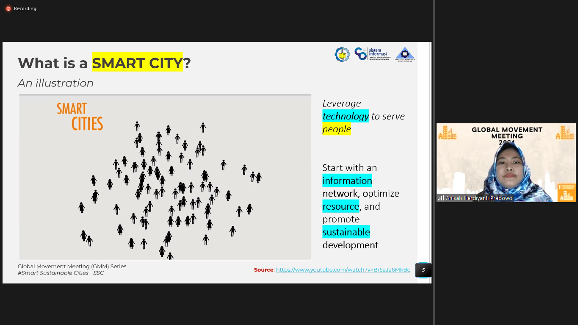
Task: Click the cyan highlighted word sustainable
Action: coord(346,232)
